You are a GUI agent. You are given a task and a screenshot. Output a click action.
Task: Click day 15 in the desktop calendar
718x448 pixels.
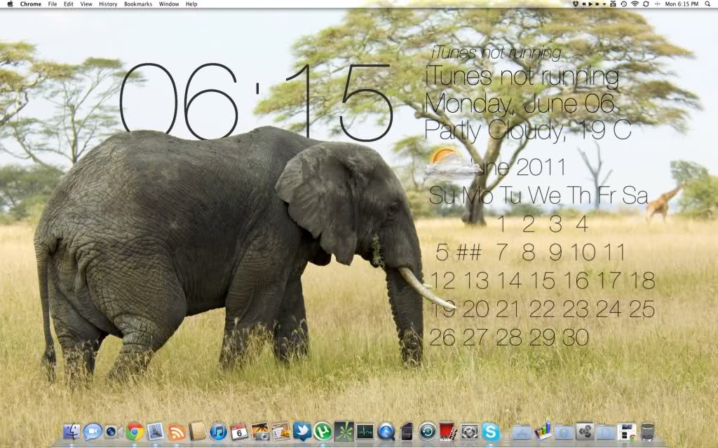click(x=543, y=280)
